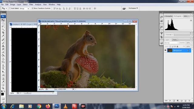The image size is (194, 109).
Task: Select the Path Selection tool
Action: click(3, 72)
